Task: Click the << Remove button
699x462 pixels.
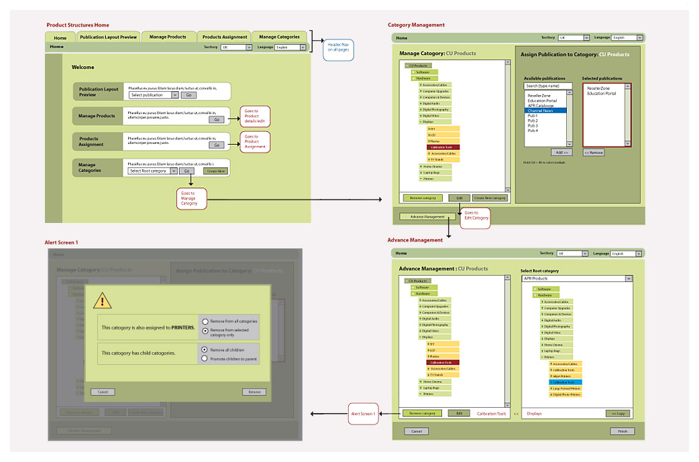Action: [594, 152]
